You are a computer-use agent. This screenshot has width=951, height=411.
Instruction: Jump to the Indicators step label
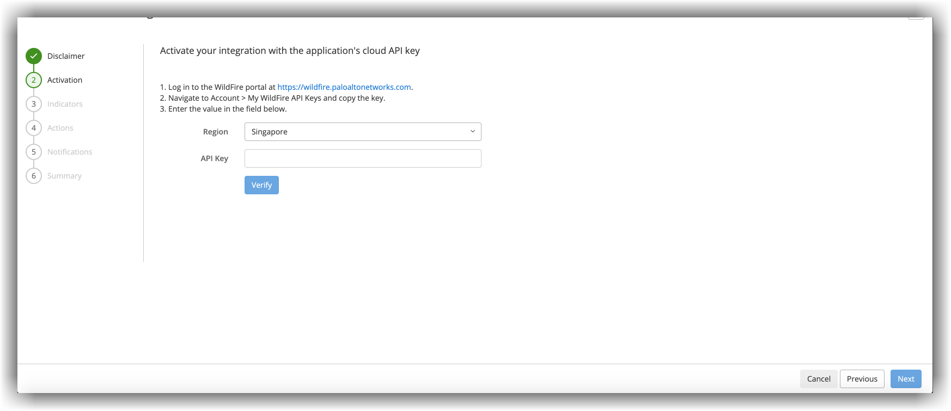[65, 104]
